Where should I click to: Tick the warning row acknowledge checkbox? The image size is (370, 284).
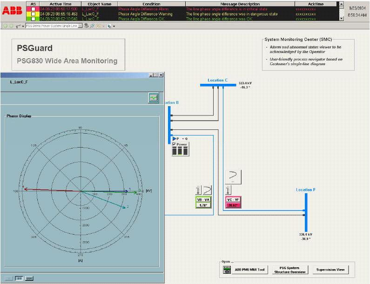[33, 14]
